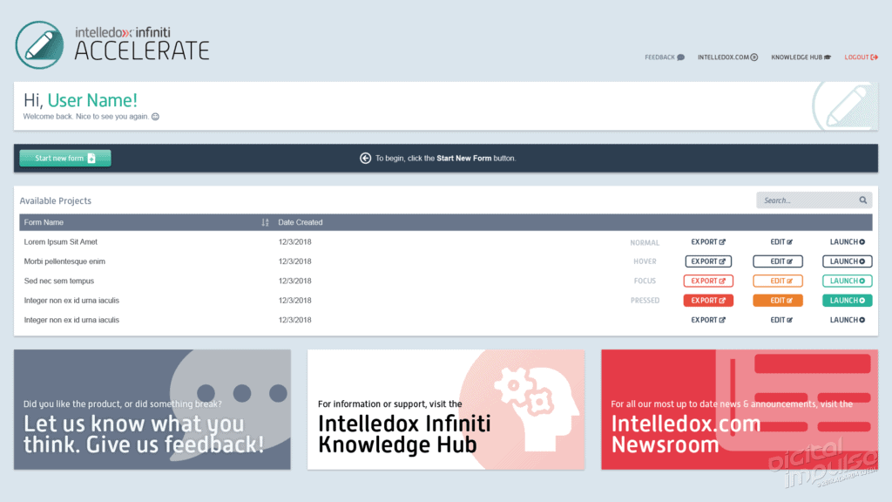The height and width of the screenshot is (502, 892).
Task: Click the search magnifier icon
Action: click(863, 200)
